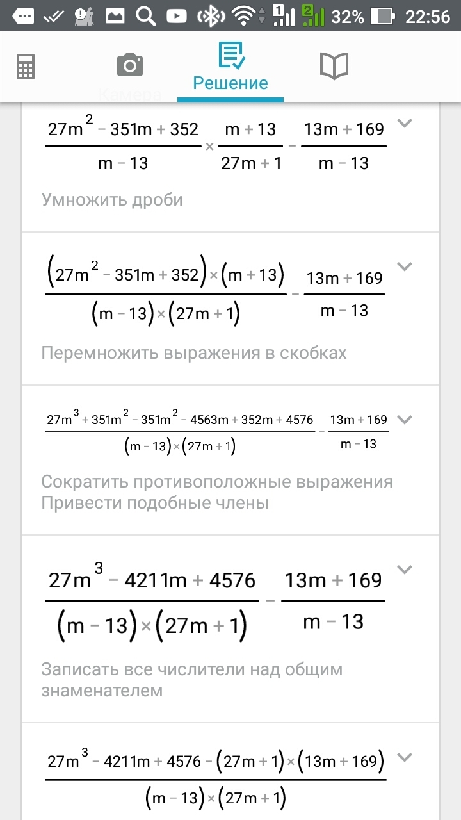Screen dimensions: 461x820
Task: Expand the 'Умножить дроби' step chevron
Action: click(x=405, y=123)
